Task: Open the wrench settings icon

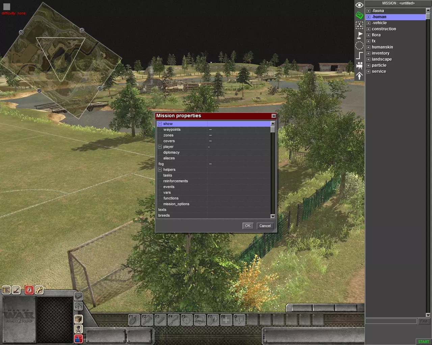Action: [39, 290]
